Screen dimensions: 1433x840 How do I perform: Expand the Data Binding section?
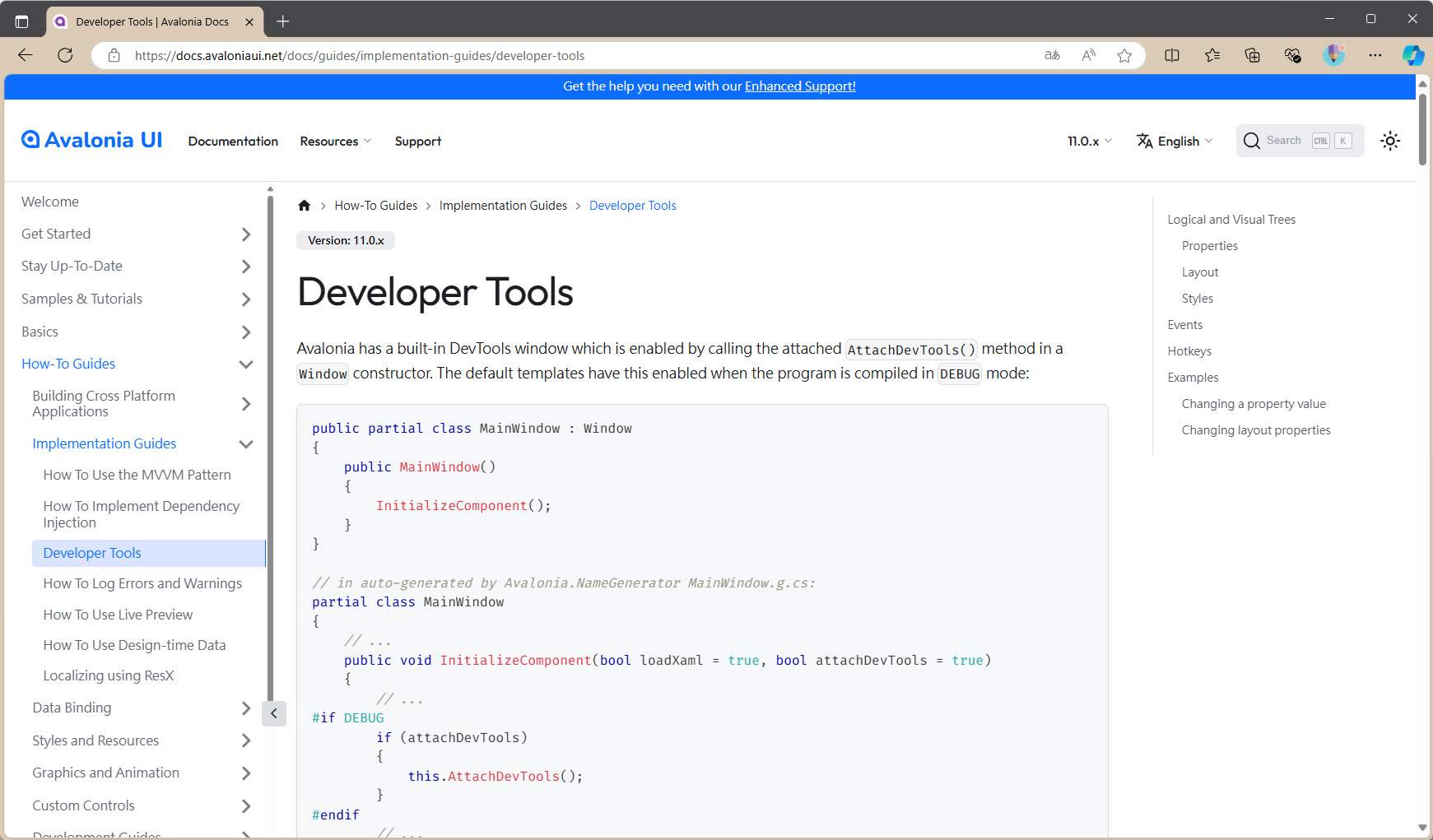(x=245, y=708)
